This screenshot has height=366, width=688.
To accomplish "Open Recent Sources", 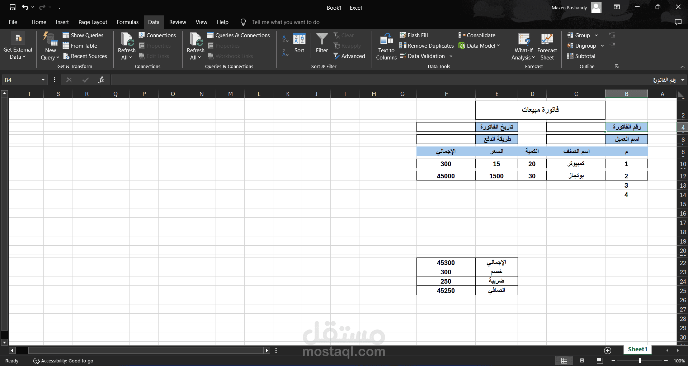I will [85, 56].
